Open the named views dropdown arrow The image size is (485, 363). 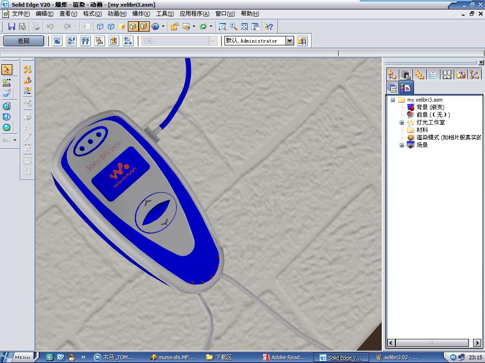(x=194, y=26)
